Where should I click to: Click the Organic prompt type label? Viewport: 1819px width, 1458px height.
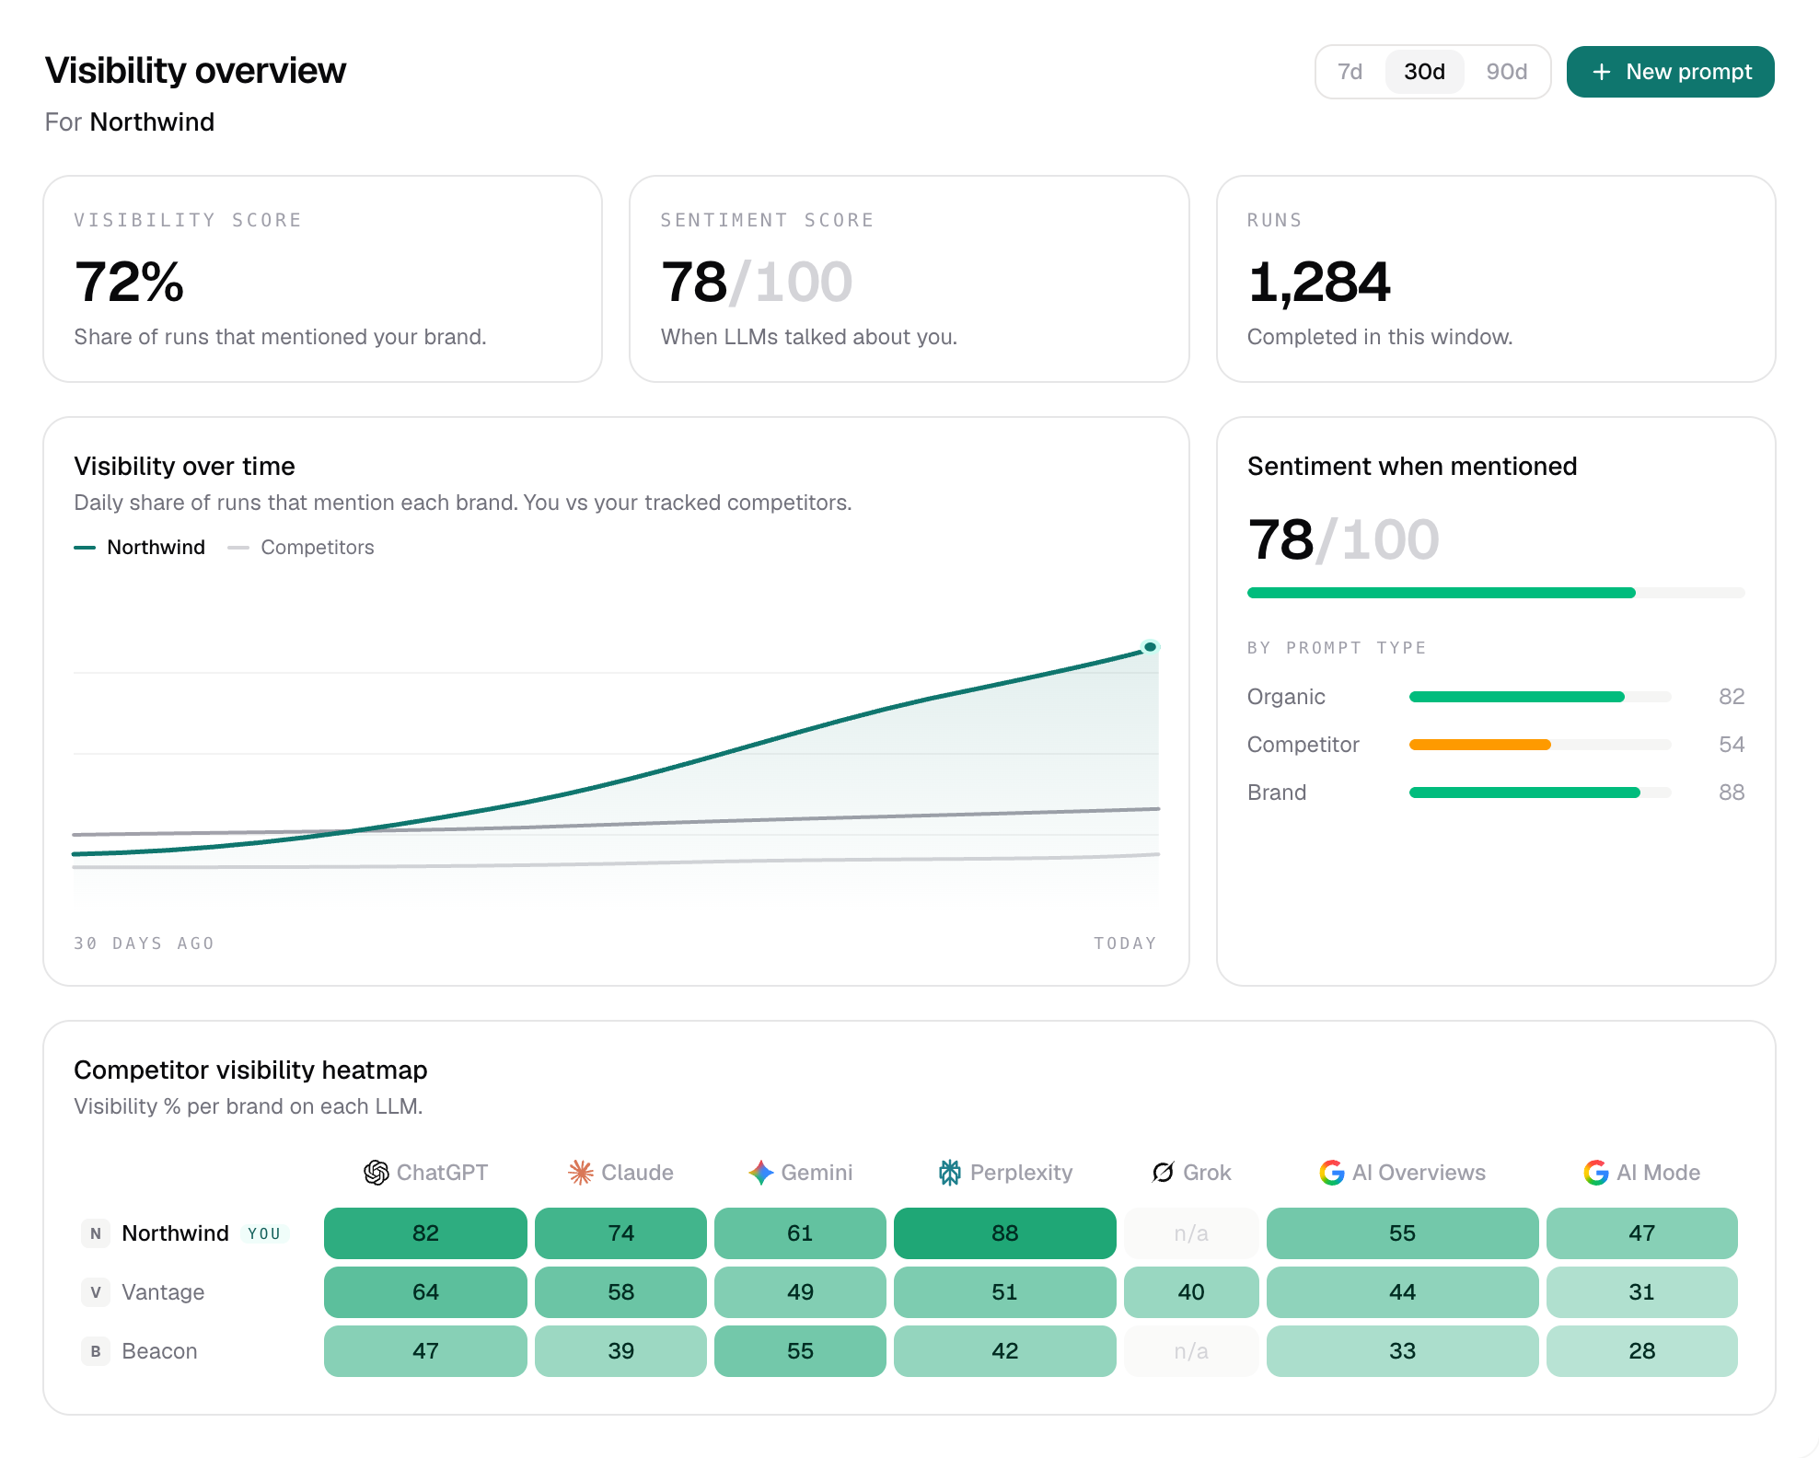[x=1286, y=697]
